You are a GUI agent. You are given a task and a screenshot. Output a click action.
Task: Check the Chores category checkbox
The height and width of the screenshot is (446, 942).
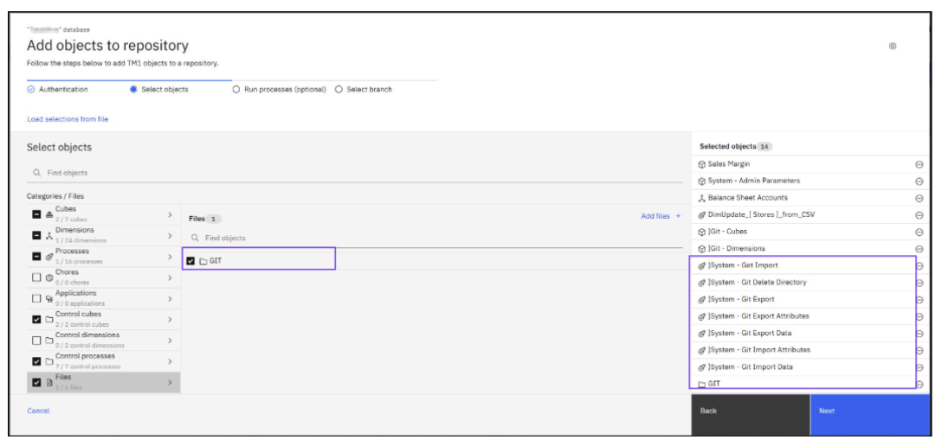click(x=36, y=277)
